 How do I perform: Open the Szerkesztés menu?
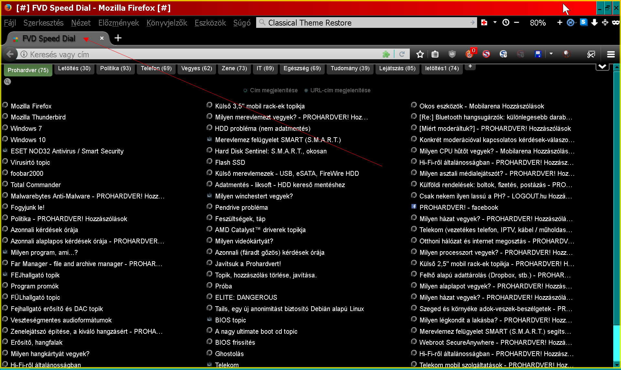coord(44,23)
